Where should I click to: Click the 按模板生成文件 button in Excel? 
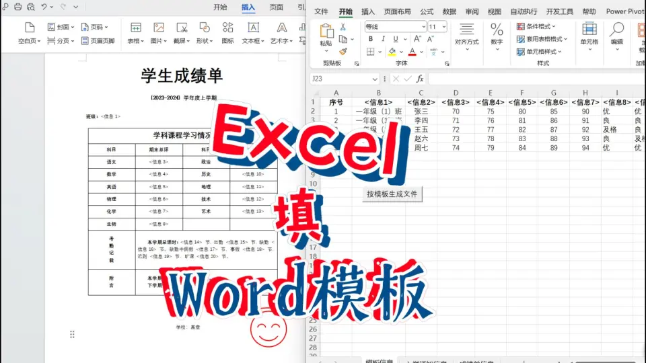(392, 194)
